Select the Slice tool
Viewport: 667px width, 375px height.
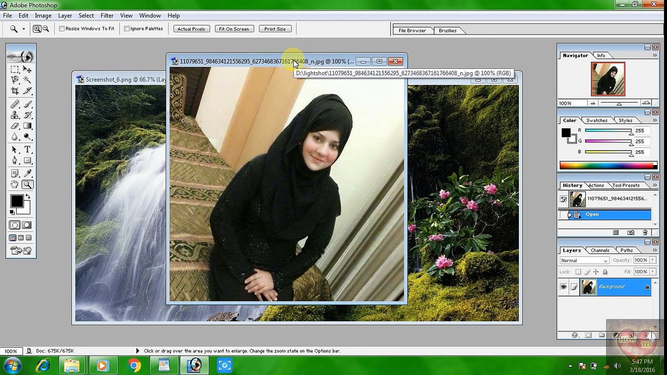pyautogui.click(x=28, y=91)
